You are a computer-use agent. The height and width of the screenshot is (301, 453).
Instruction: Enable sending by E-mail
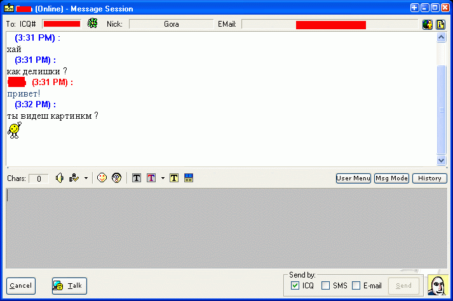356,286
